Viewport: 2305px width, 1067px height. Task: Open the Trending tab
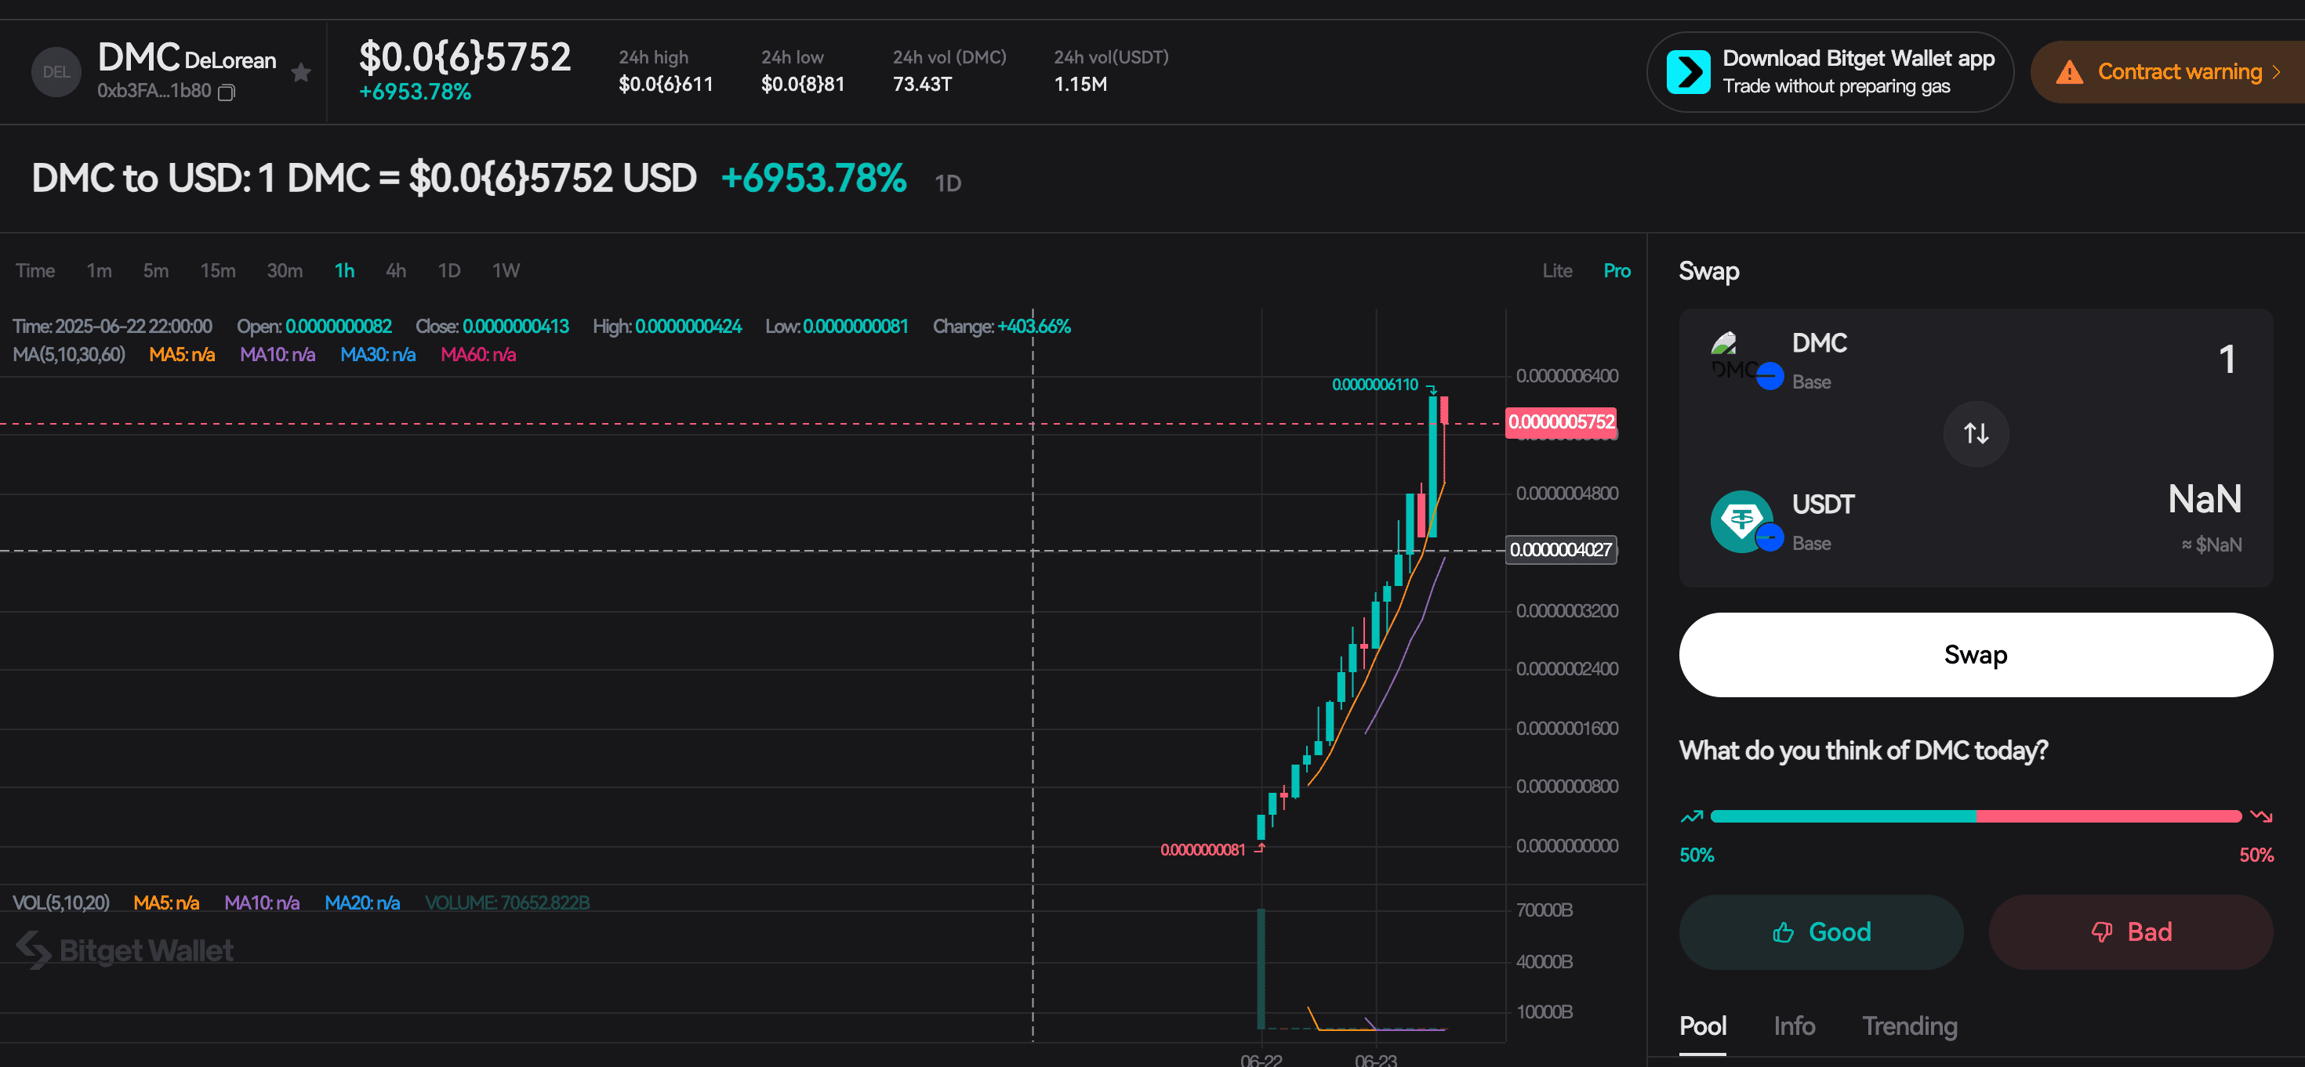coord(1910,1025)
